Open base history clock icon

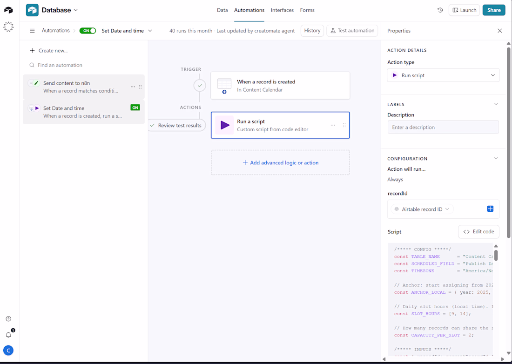click(x=440, y=10)
